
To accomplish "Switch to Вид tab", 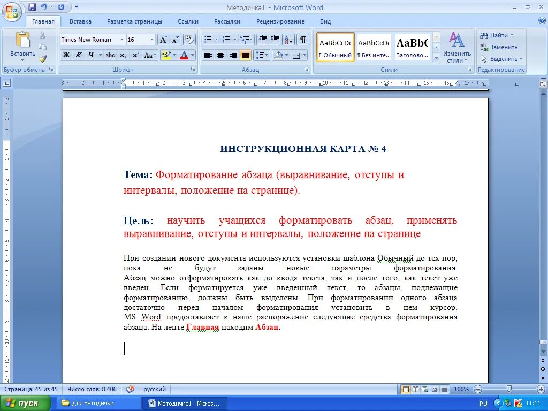I will [325, 21].
